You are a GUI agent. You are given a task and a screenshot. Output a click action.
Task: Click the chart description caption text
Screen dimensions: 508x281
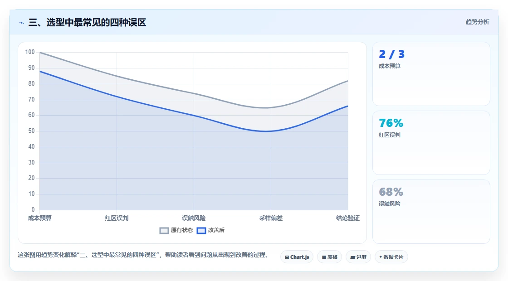coord(143,255)
